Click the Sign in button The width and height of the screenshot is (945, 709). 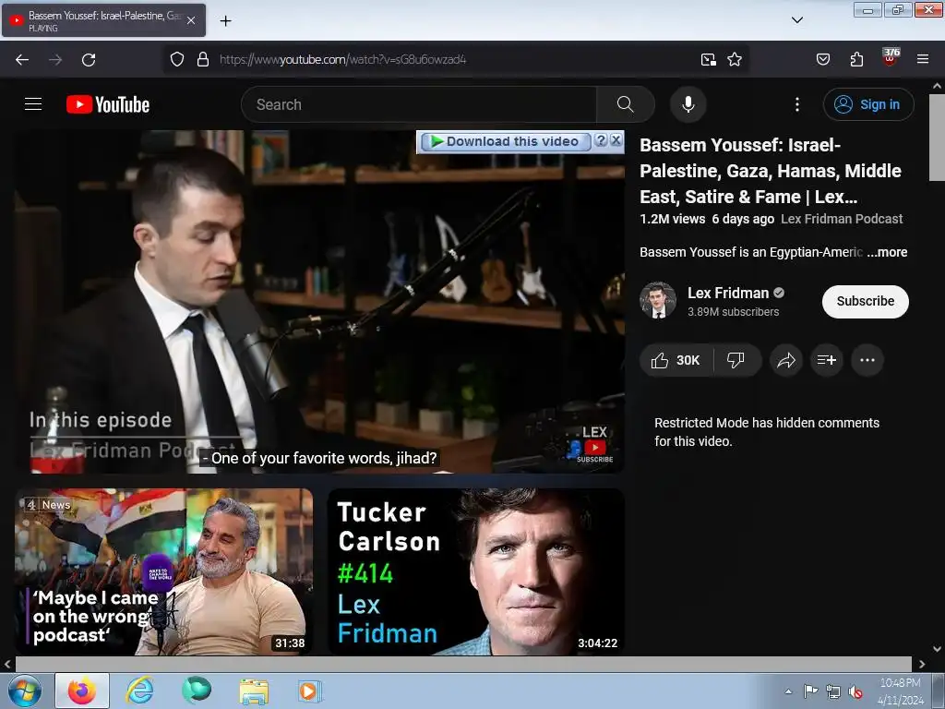868,104
